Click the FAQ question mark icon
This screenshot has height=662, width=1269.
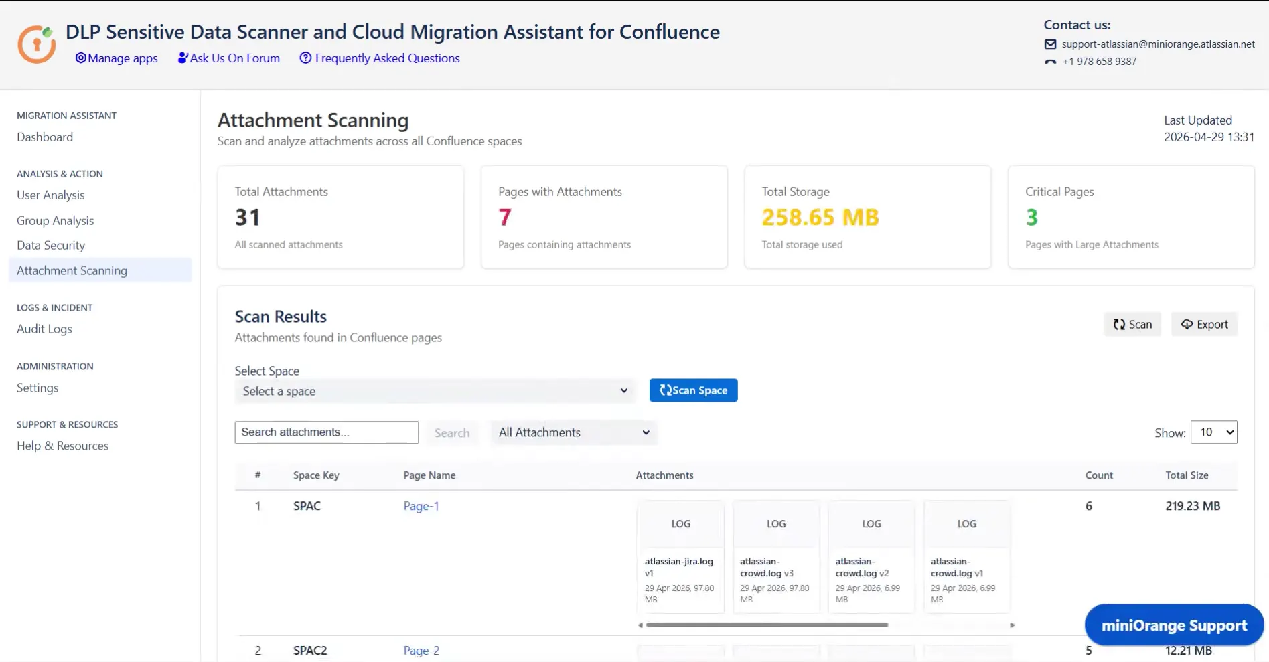(305, 58)
